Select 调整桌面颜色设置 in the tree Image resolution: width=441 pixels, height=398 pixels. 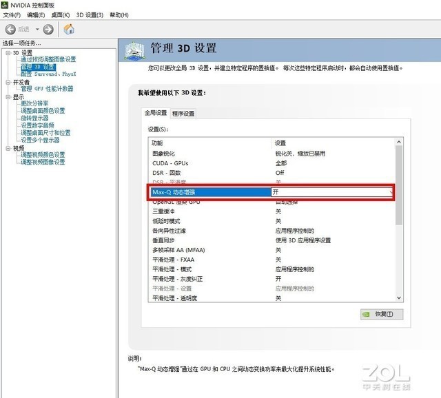coord(43,111)
